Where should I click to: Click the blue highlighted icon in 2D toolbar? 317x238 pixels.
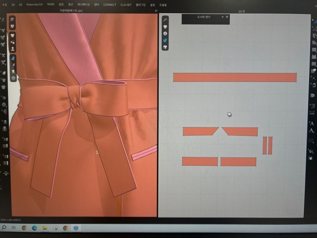pos(165,40)
